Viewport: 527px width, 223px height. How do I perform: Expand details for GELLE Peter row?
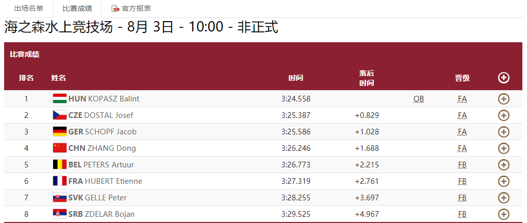[x=504, y=198]
